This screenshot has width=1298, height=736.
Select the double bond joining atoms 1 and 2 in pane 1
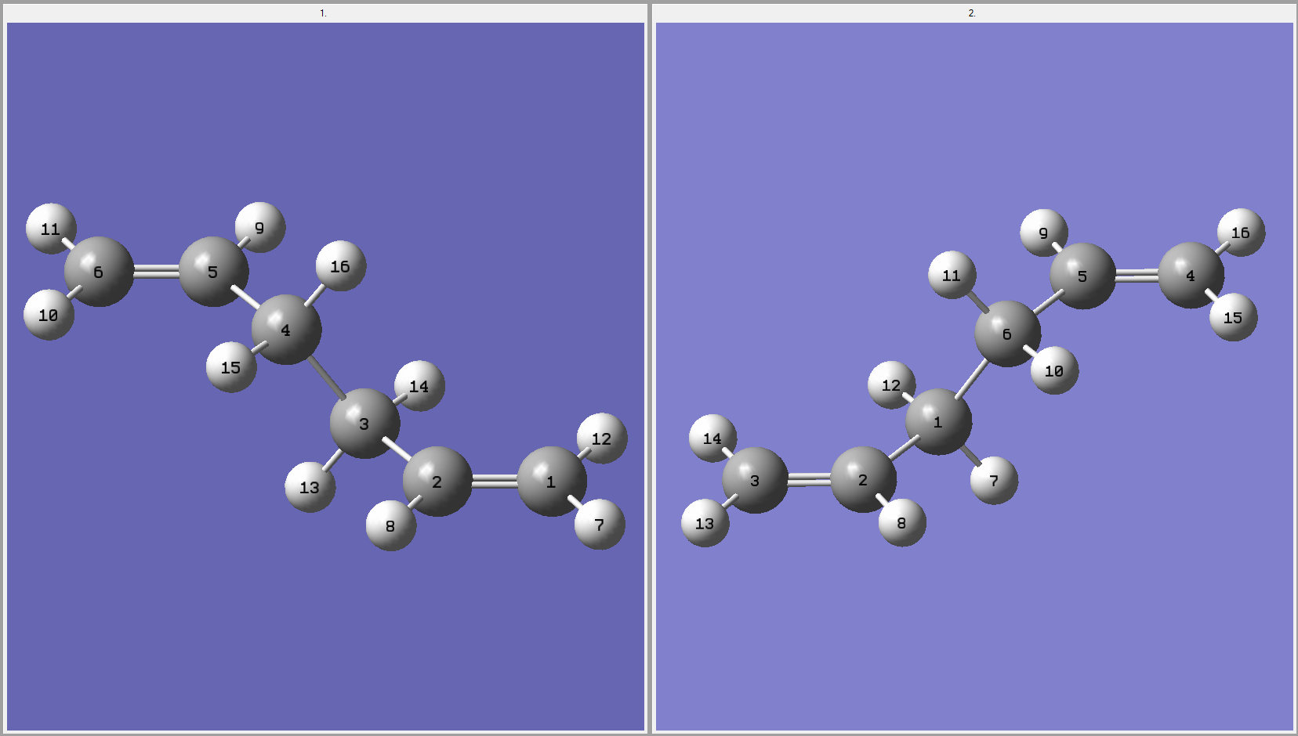tap(495, 482)
